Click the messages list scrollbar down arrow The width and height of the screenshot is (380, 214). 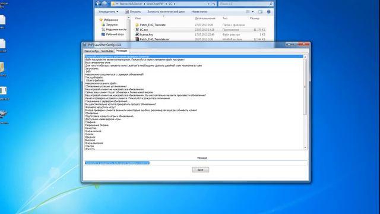pyautogui.click(x=305, y=148)
